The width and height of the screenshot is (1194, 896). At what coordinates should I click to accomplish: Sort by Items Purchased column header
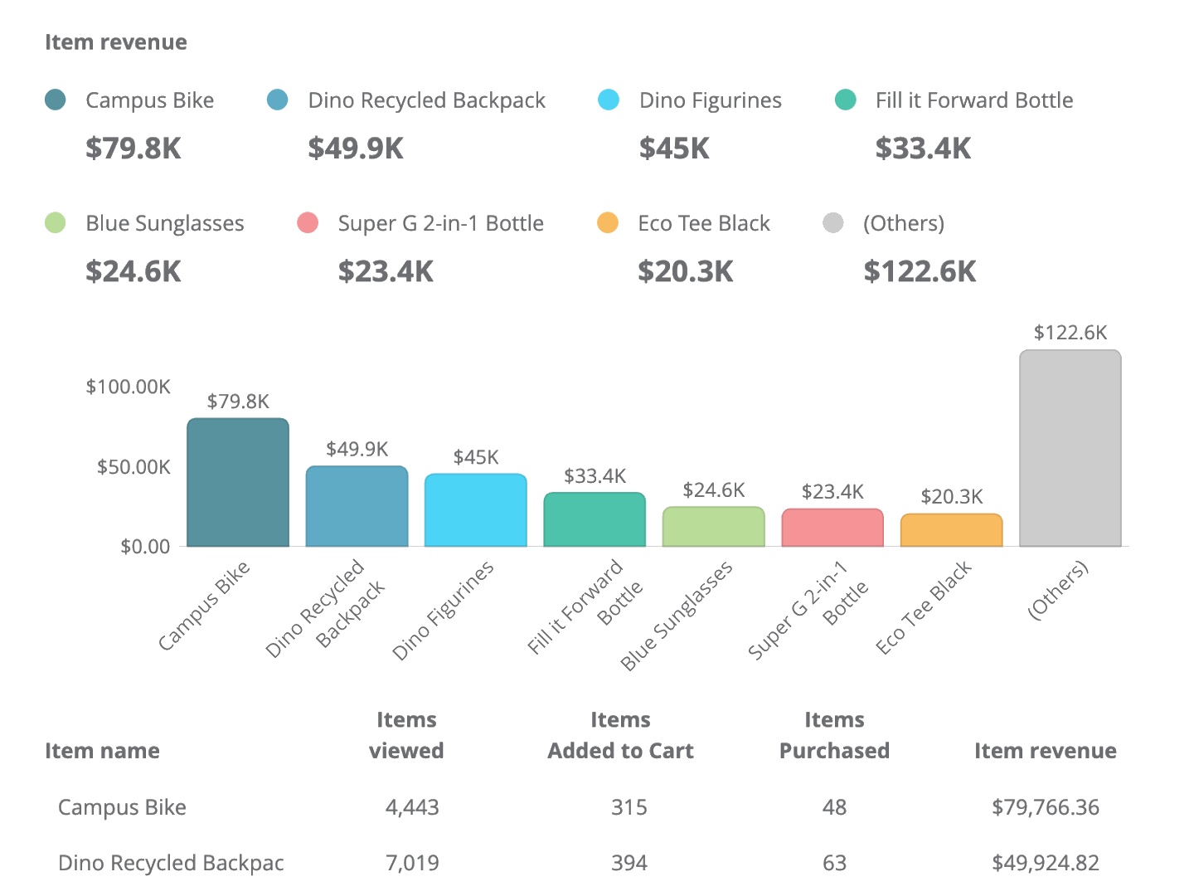point(834,735)
